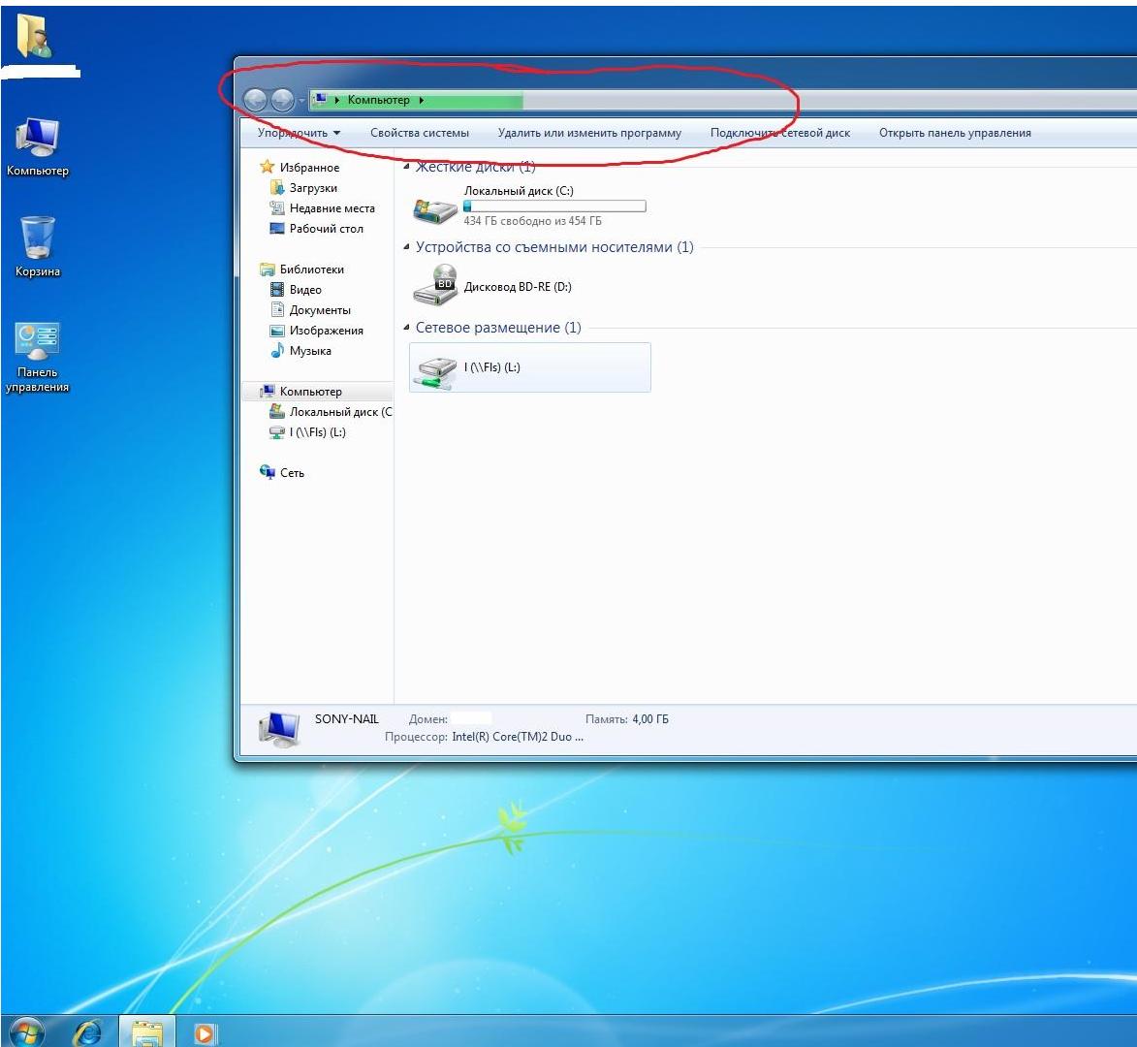Click the Недавние места icon in sidebar

[276, 207]
